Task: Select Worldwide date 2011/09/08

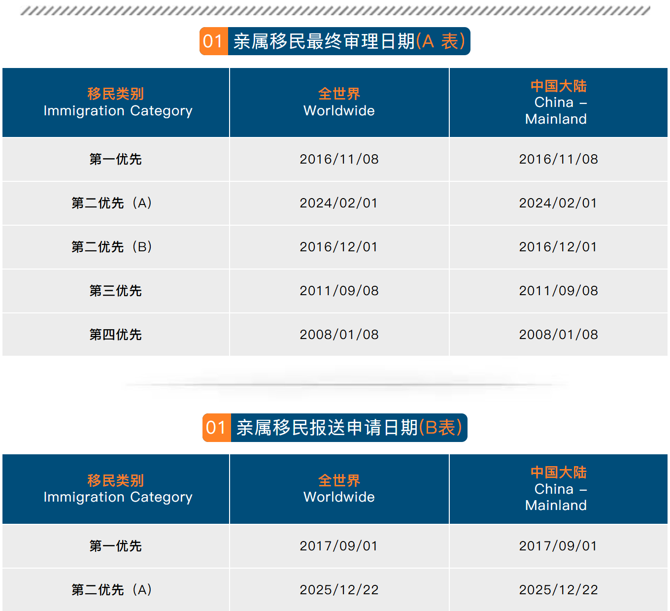Action: click(339, 291)
